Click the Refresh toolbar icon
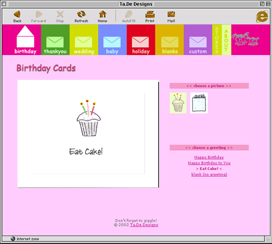The image size is (272, 244). tap(81, 14)
